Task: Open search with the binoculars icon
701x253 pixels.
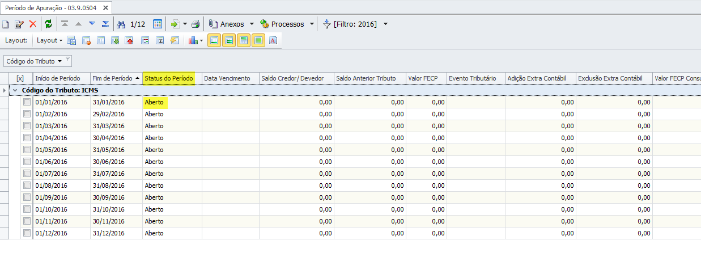Action: (x=121, y=24)
